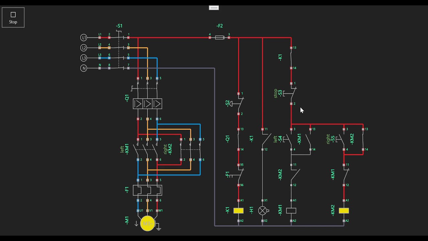Click the Stop simulation button

pyautogui.click(x=13, y=17)
